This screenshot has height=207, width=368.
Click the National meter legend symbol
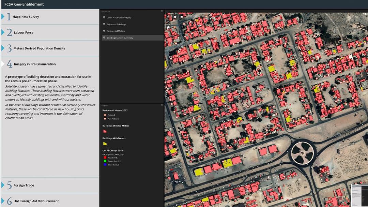point(105,115)
